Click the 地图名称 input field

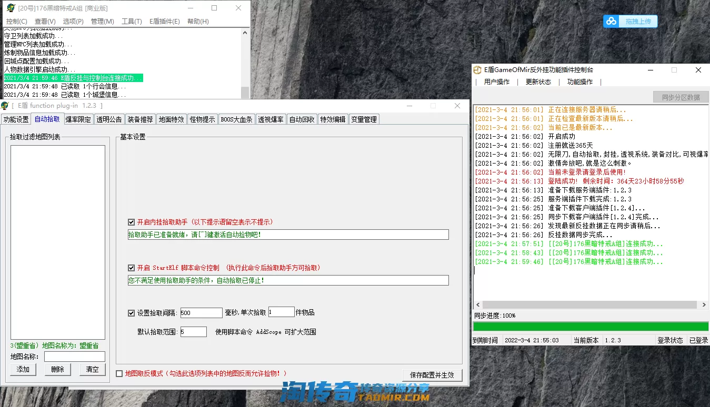click(75, 357)
